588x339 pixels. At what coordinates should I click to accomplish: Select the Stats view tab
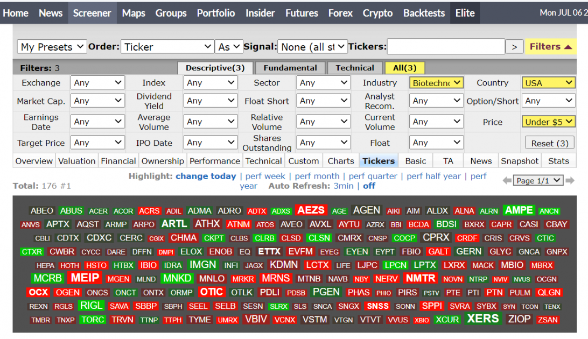[559, 161]
